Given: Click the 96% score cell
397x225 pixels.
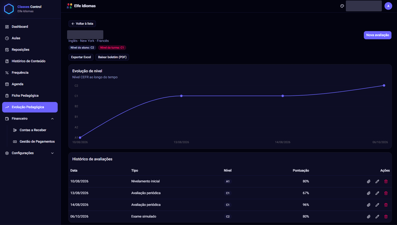Looking at the screenshot, I should tap(306, 205).
